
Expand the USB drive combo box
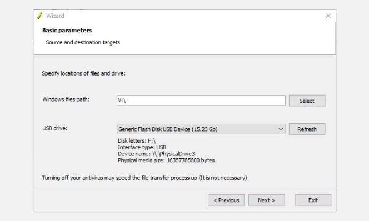(201, 129)
